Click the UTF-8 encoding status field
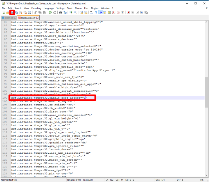 (180, 180)
